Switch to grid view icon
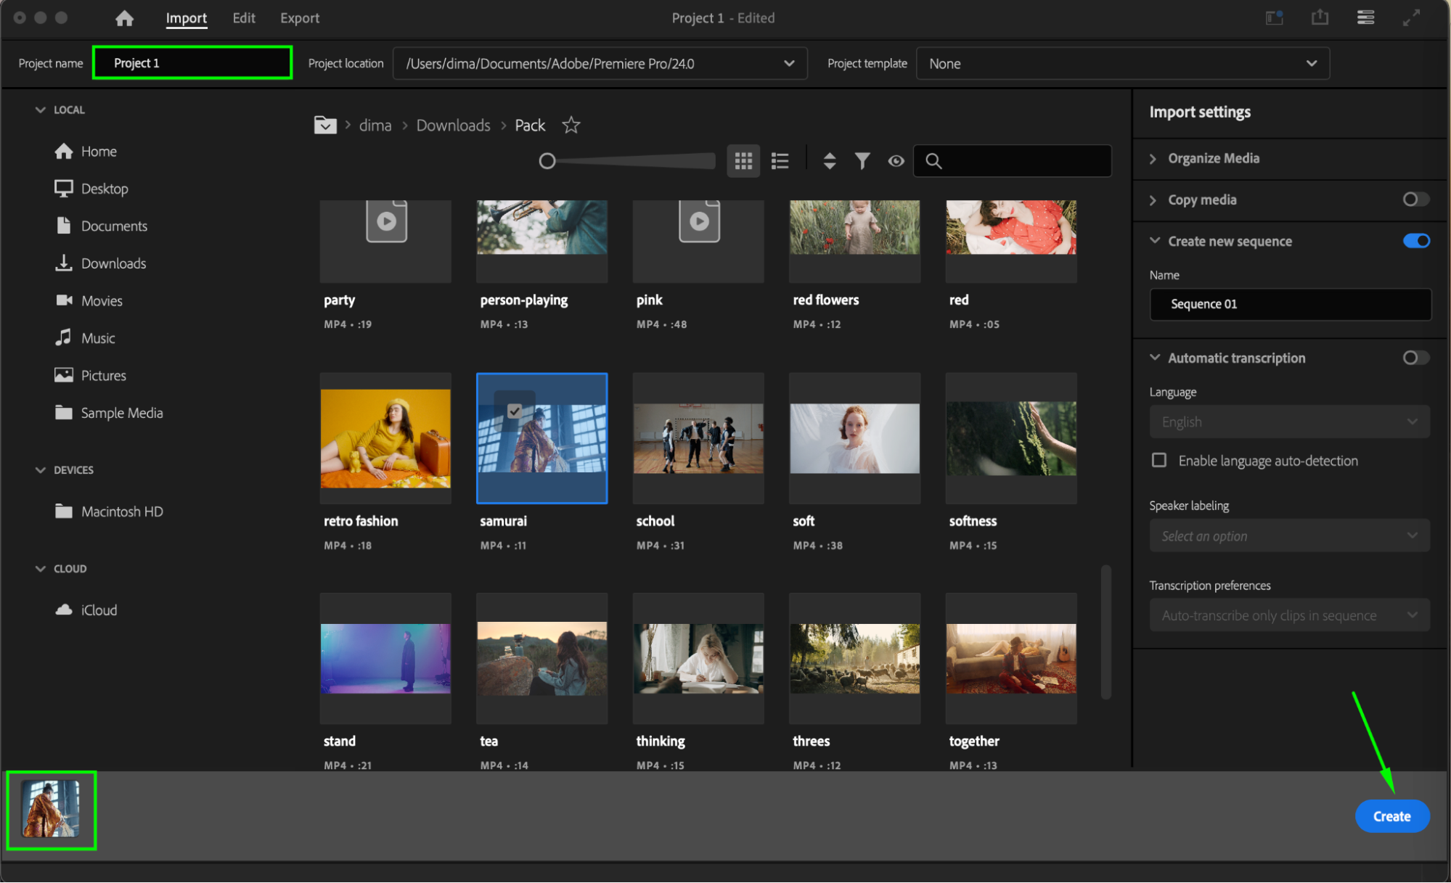This screenshot has width=1451, height=883. tap(743, 161)
